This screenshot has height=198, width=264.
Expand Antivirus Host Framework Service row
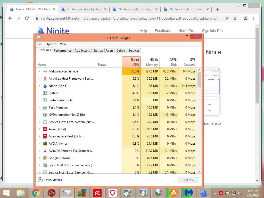click(39, 79)
